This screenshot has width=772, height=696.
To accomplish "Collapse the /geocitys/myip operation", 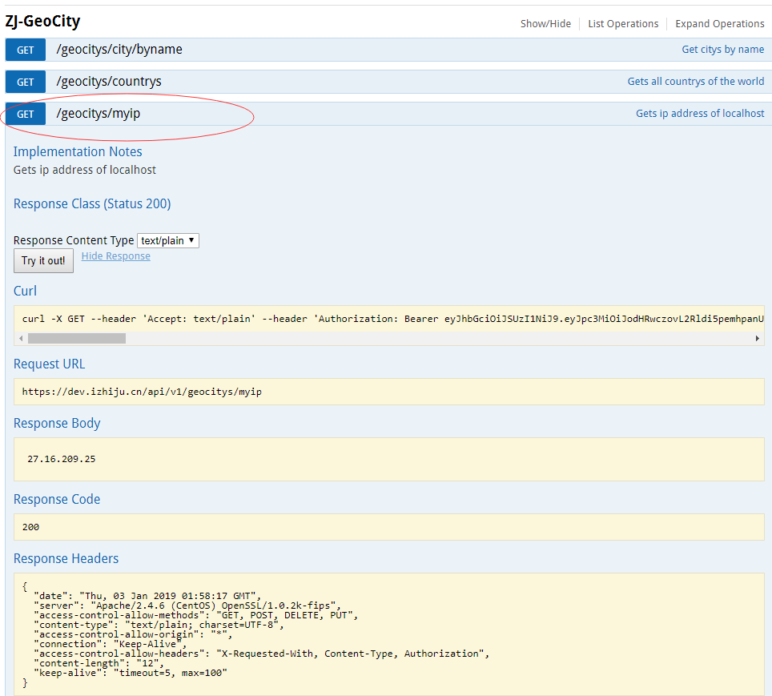I will point(98,113).
